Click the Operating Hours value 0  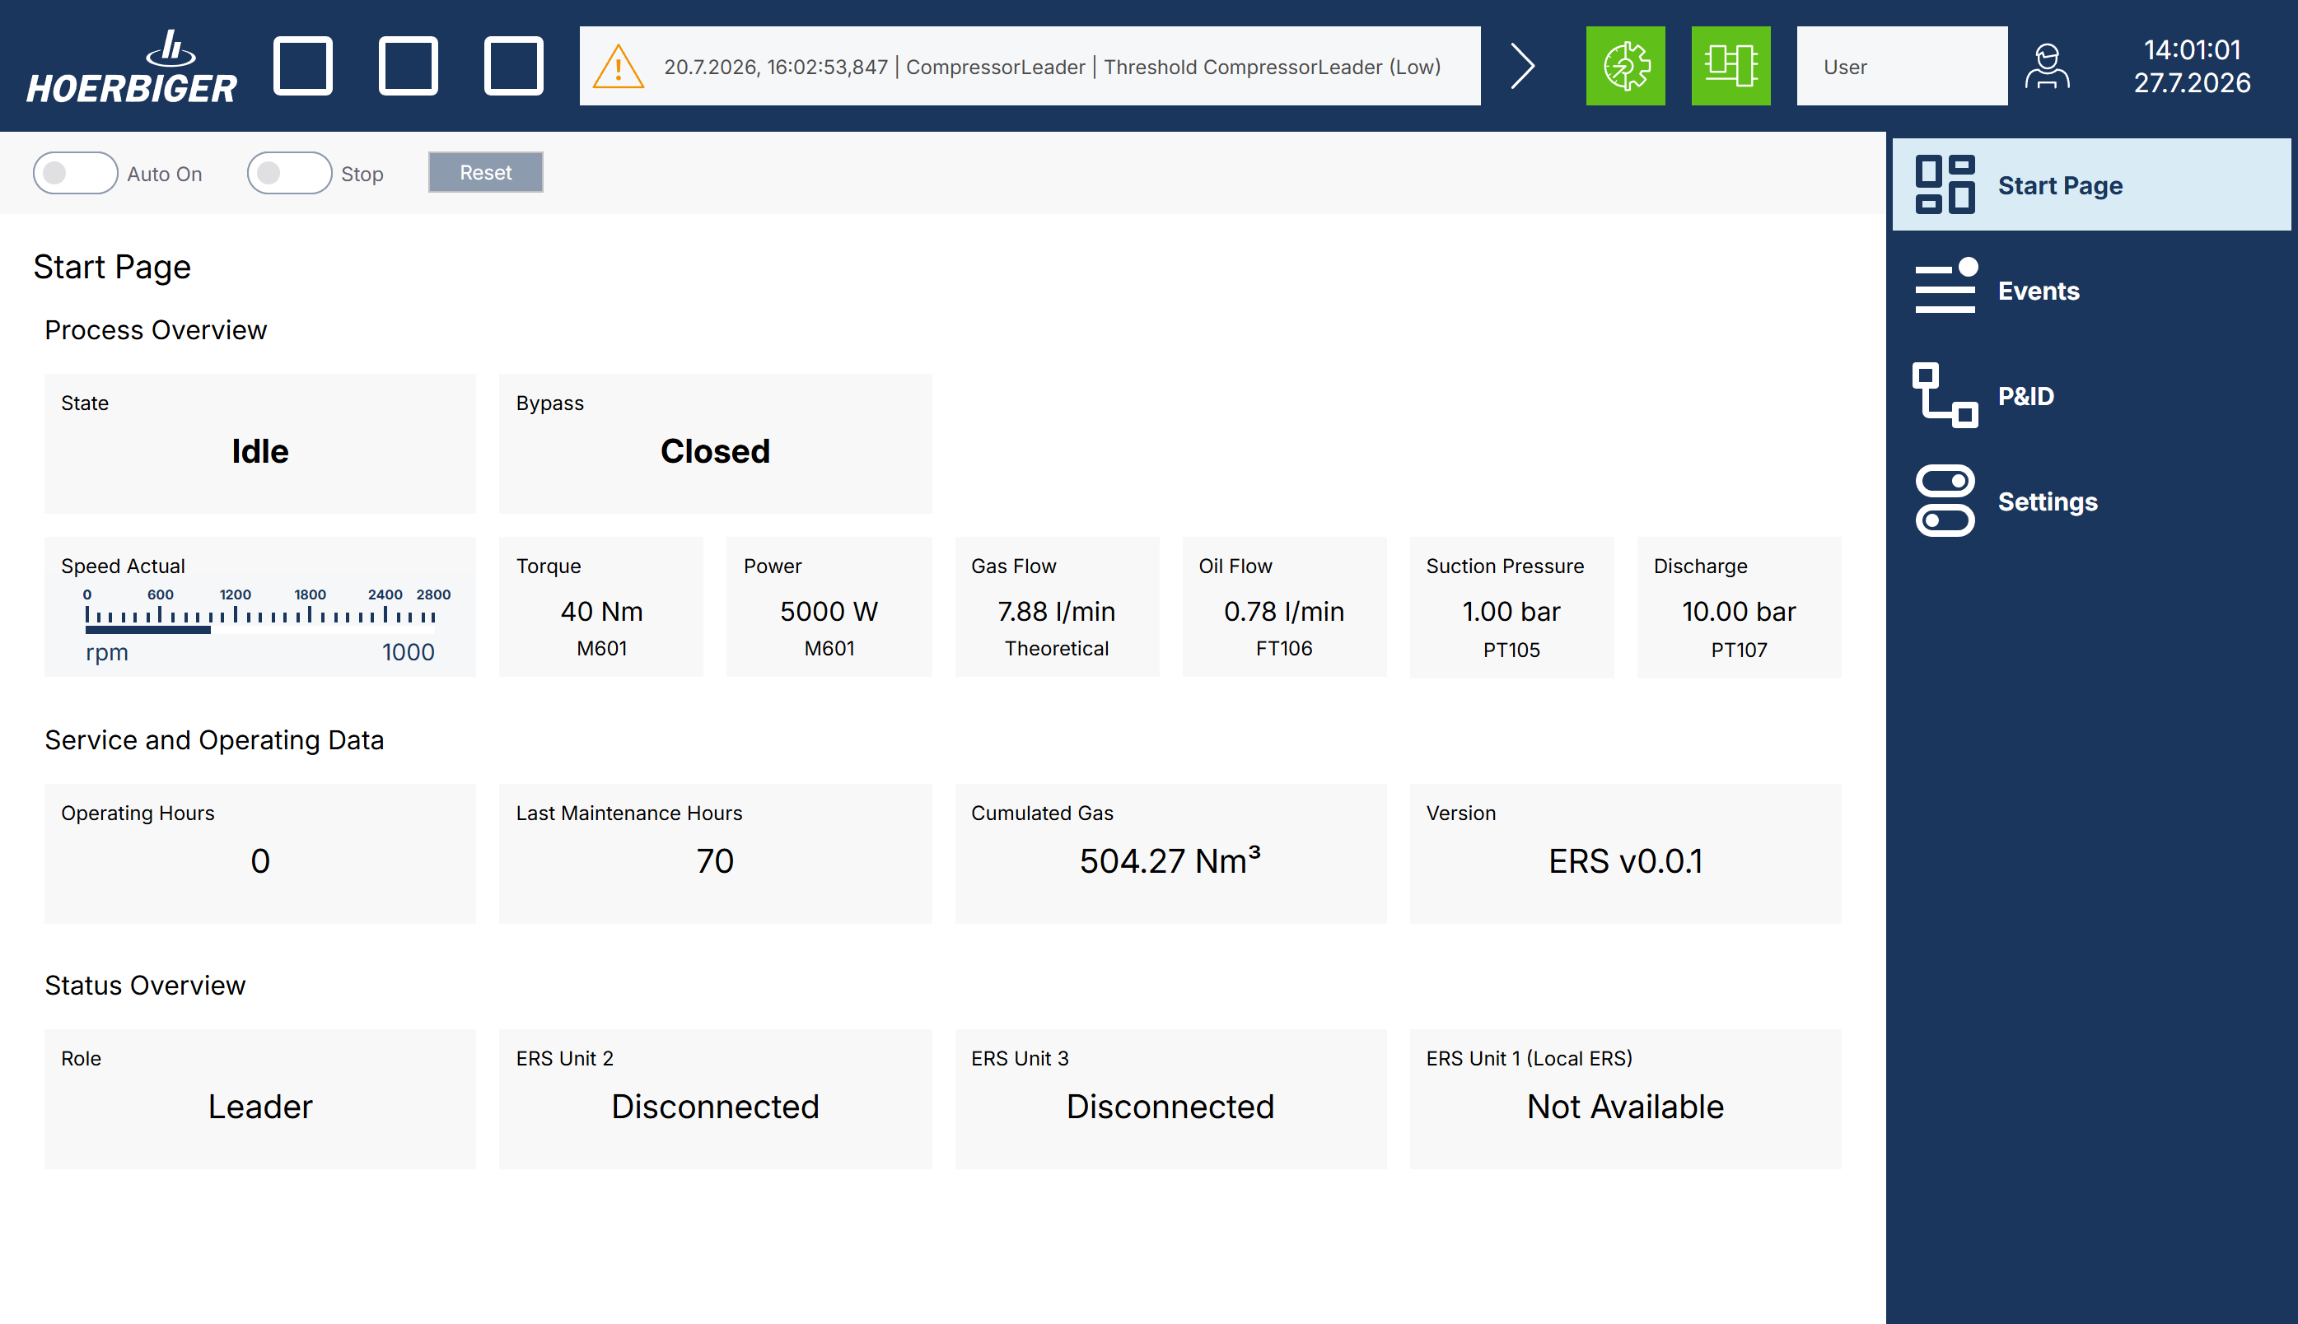pos(260,861)
